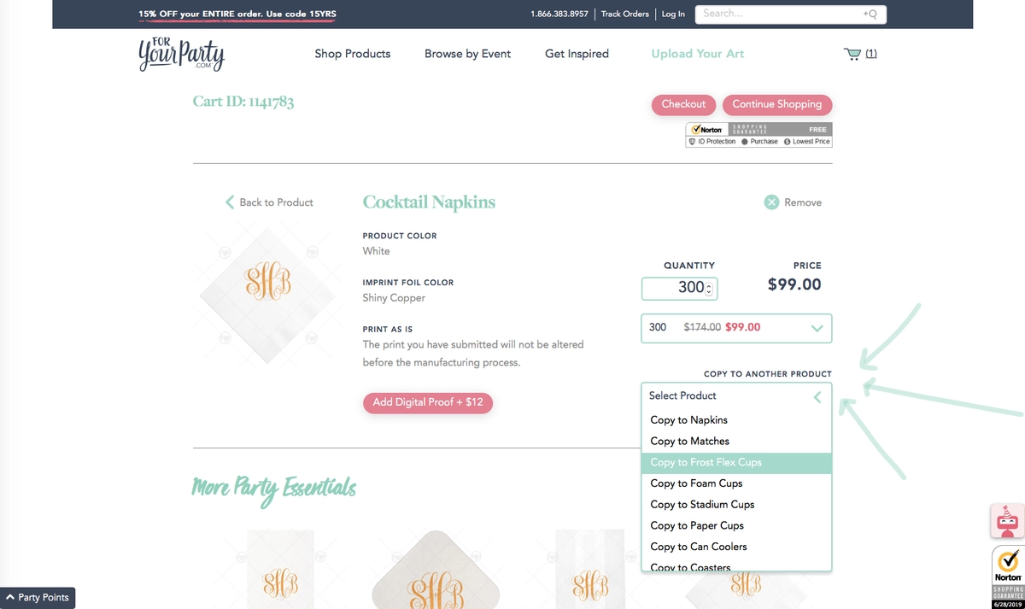This screenshot has height=609, width=1025.
Task: Open the party robot chat icon
Action: click(x=1008, y=520)
